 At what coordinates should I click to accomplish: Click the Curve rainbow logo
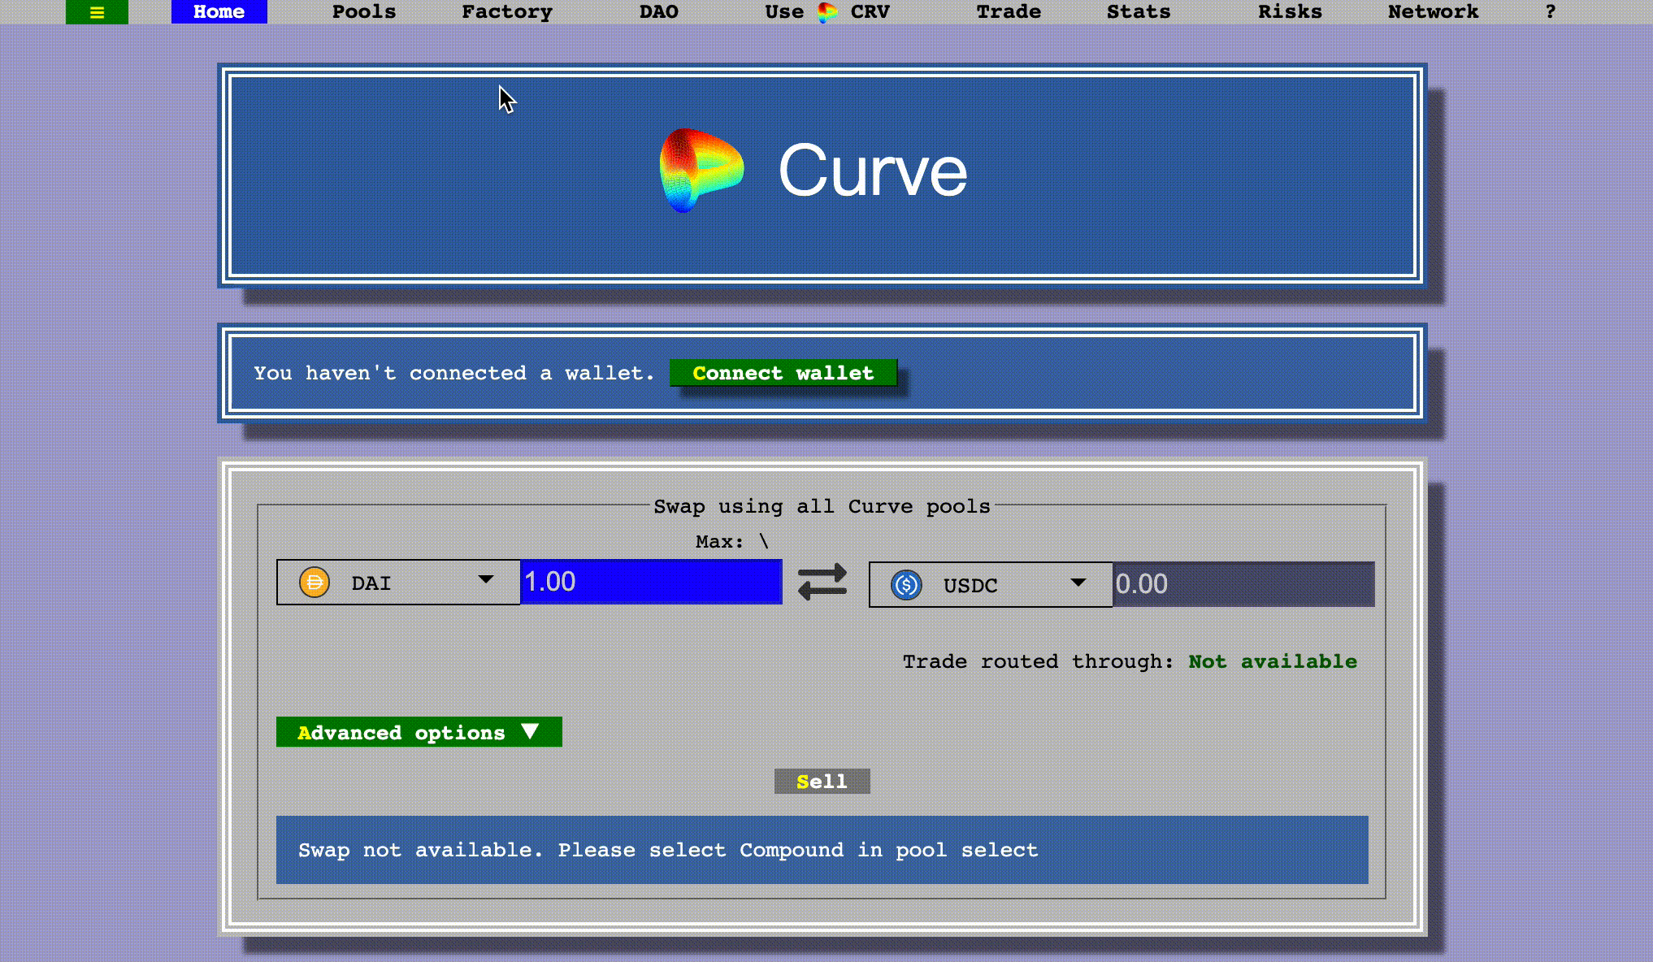(701, 171)
